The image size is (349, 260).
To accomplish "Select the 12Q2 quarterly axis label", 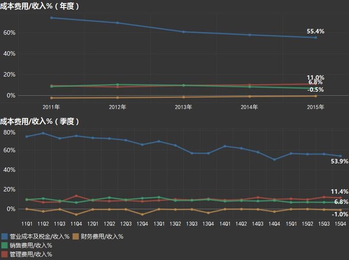I will (109, 224).
